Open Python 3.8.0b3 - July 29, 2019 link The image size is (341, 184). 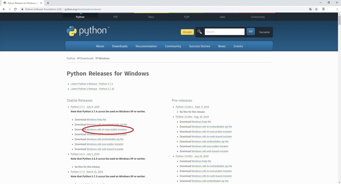pos(192,156)
